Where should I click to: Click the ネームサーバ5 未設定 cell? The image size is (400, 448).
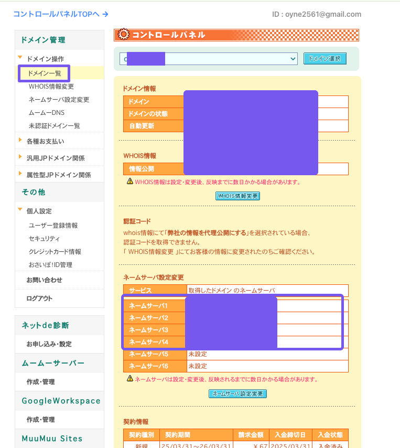pyautogui.click(x=267, y=354)
